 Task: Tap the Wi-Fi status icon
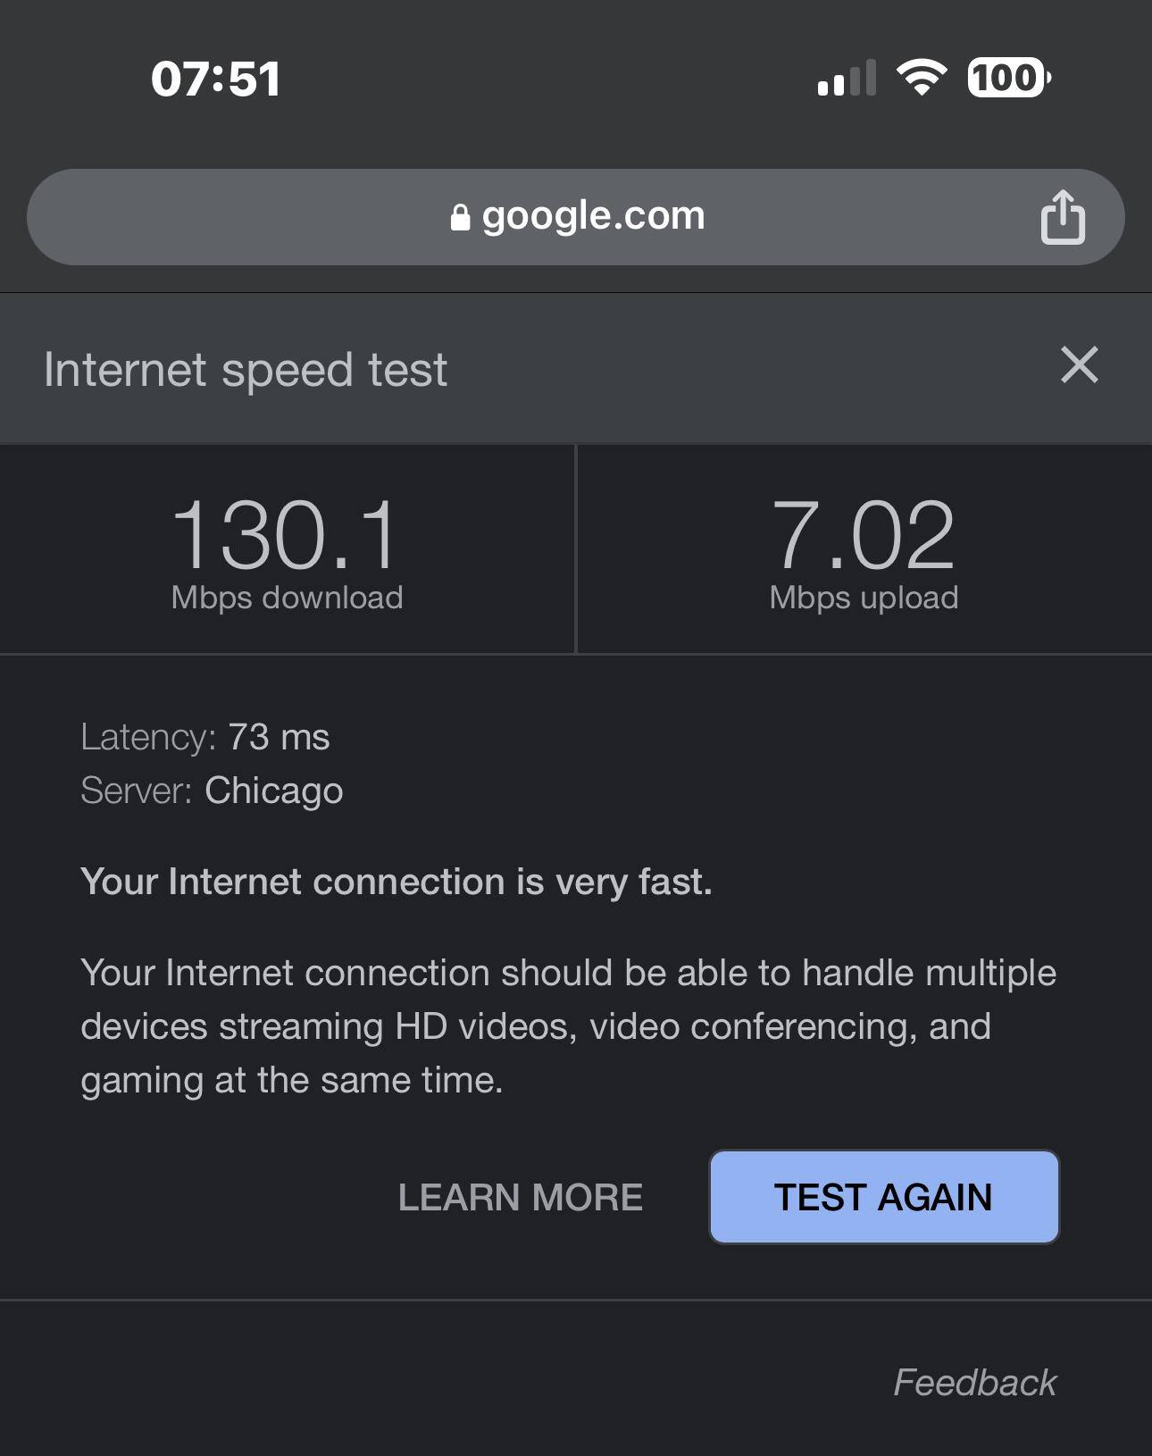coord(922,78)
